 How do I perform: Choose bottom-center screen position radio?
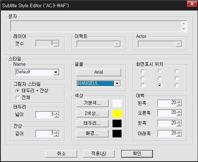160,85
